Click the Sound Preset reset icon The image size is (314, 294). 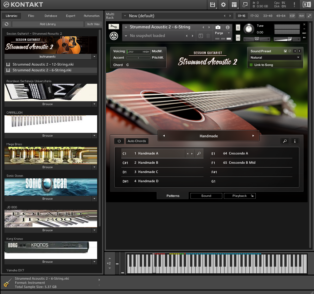tap(290, 51)
